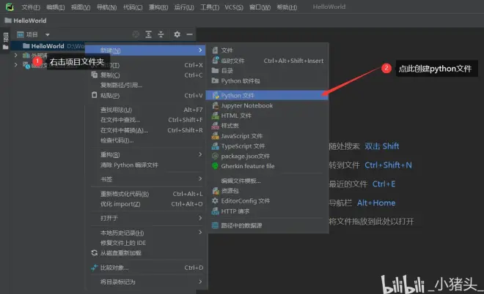Choose 在文件中替换(A)... entry
Viewport: 484px width, 294px height.
(147, 130)
